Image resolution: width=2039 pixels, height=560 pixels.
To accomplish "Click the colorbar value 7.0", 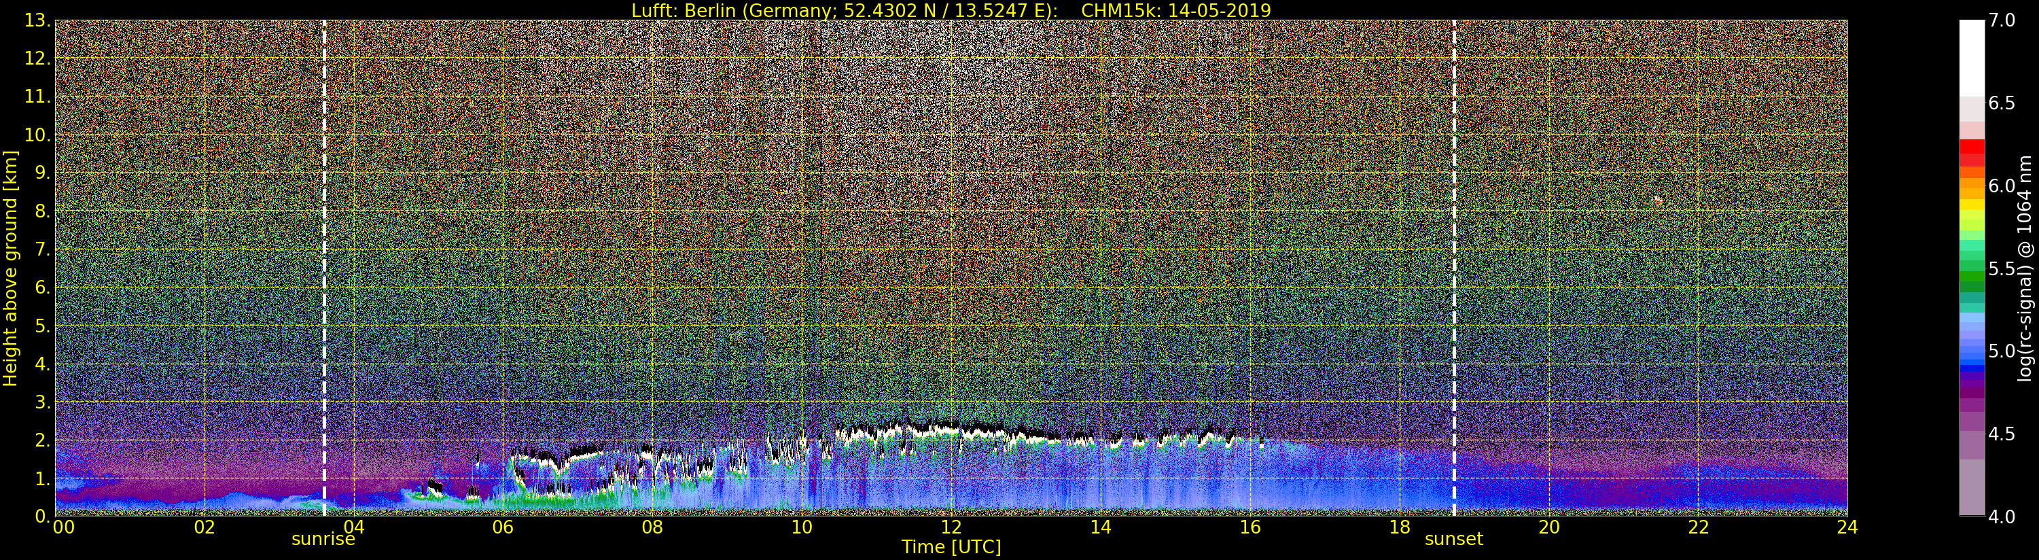I will pos(2002,20).
